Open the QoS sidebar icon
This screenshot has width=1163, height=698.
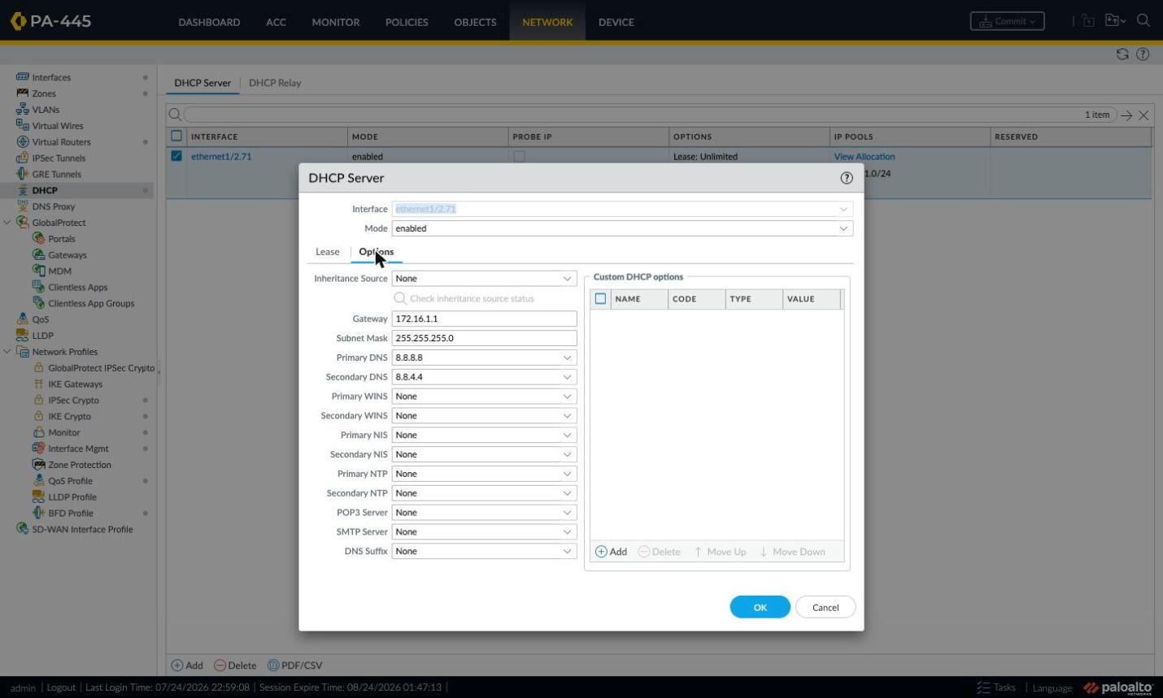23,319
